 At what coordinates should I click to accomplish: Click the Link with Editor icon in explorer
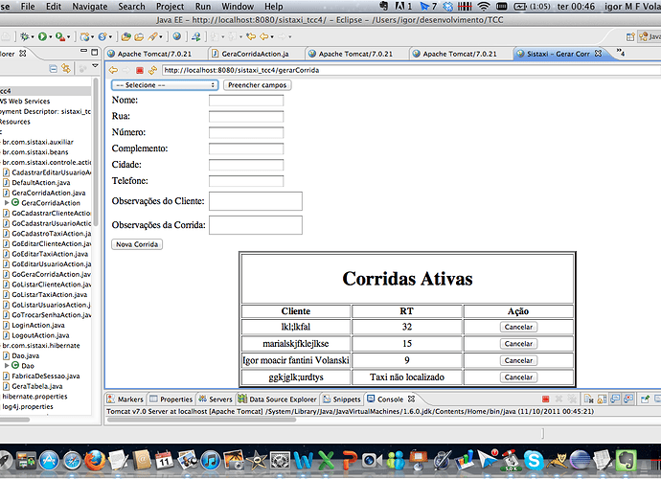[x=66, y=68]
